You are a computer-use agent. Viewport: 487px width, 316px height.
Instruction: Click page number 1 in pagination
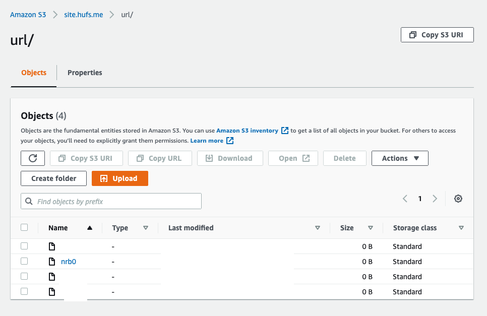420,199
